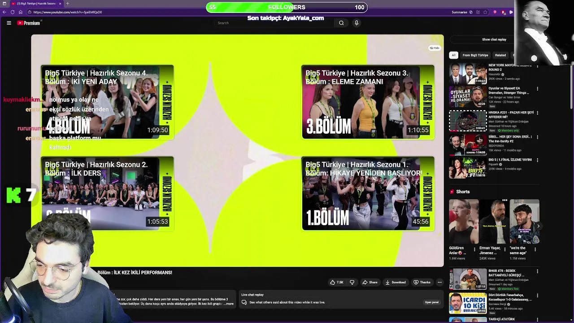The width and height of the screenshot is (574, 323).
Task: Play Hazırlık Sezonu 3. Bölüm ELEME ZAMANI
Action: pos(368,102)
